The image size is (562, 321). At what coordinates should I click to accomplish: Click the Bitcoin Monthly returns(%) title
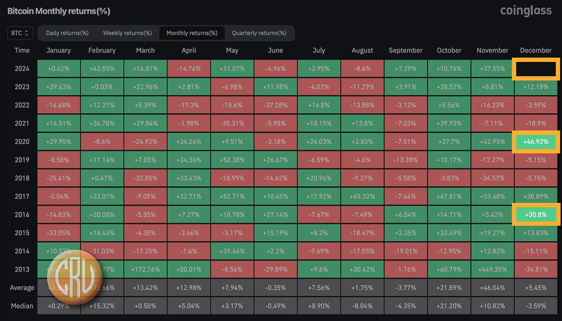(58, 10)
